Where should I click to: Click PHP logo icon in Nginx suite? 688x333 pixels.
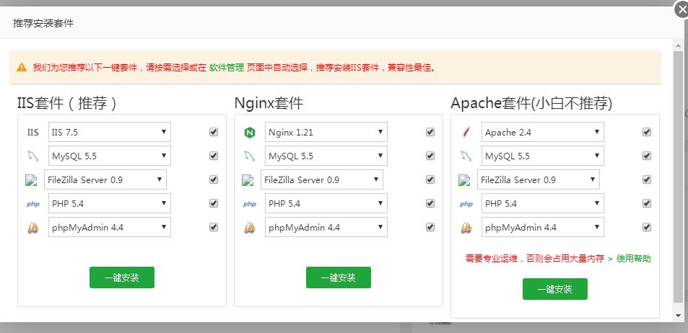click(250, 204)
